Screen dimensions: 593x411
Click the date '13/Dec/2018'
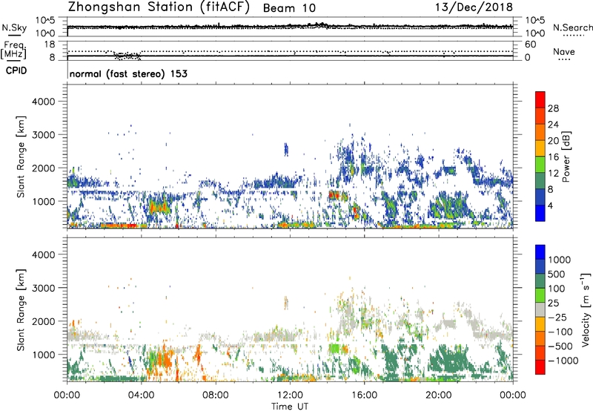474,7
